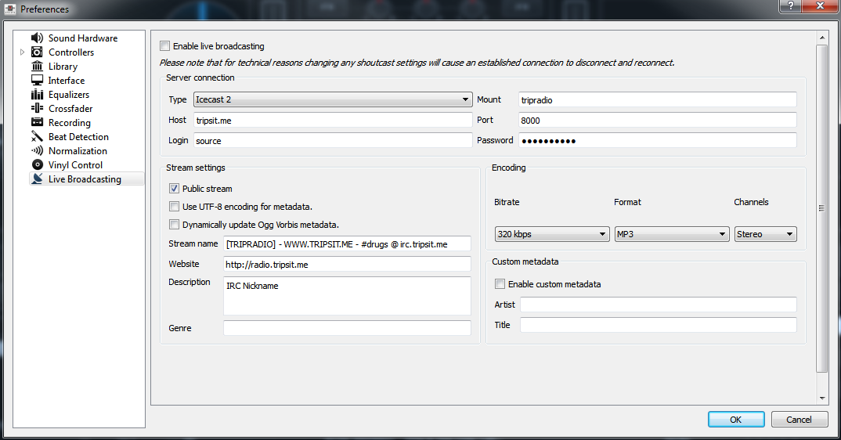Screen dimensions: 841x440
Task: Click the vertical scrollbar thumb
Action: click(821, 208)
